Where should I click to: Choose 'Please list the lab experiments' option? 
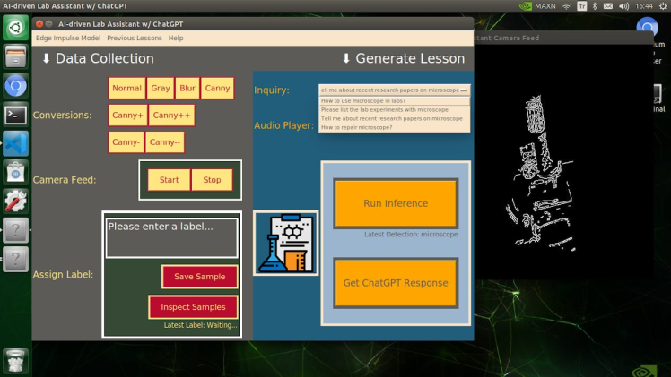(394, 110)
